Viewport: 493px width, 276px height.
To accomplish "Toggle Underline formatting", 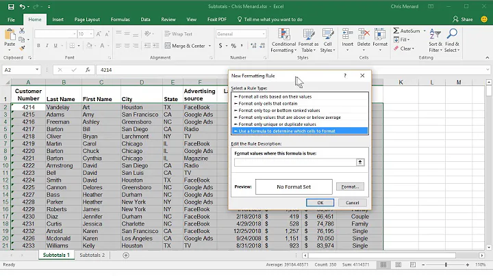I will [55, 46].
